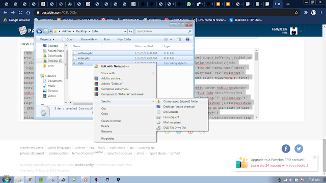This screenshot has height=183, width=326.
Task: Click the change view icon in Explorer
Action: (x=166, y=40)
